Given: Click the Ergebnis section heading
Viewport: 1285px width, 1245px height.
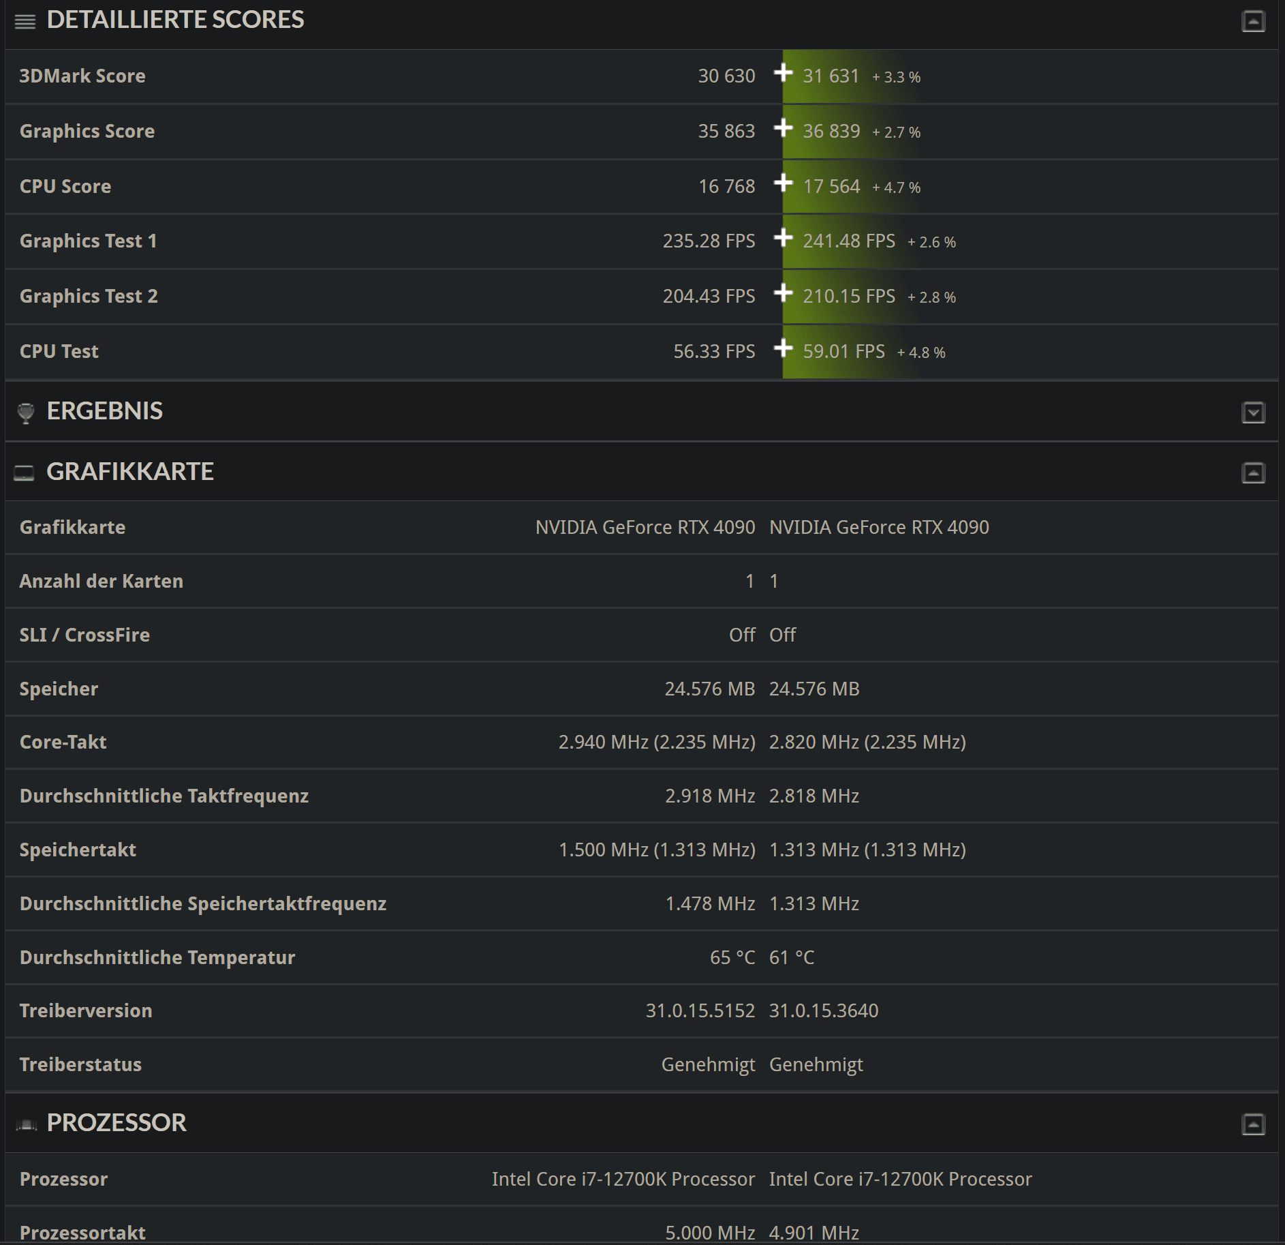Looking at the screenshot, I should tap(104, 411).
